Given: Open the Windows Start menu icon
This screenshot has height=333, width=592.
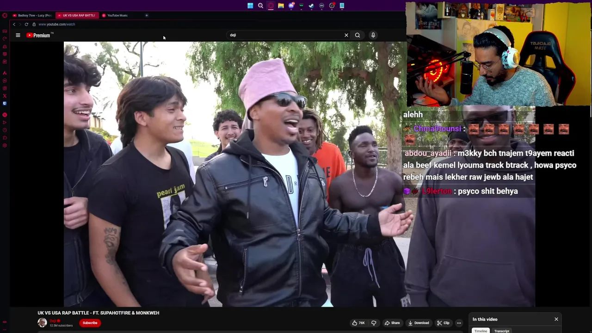Looking at the screenshot, I should pos(250,6).
